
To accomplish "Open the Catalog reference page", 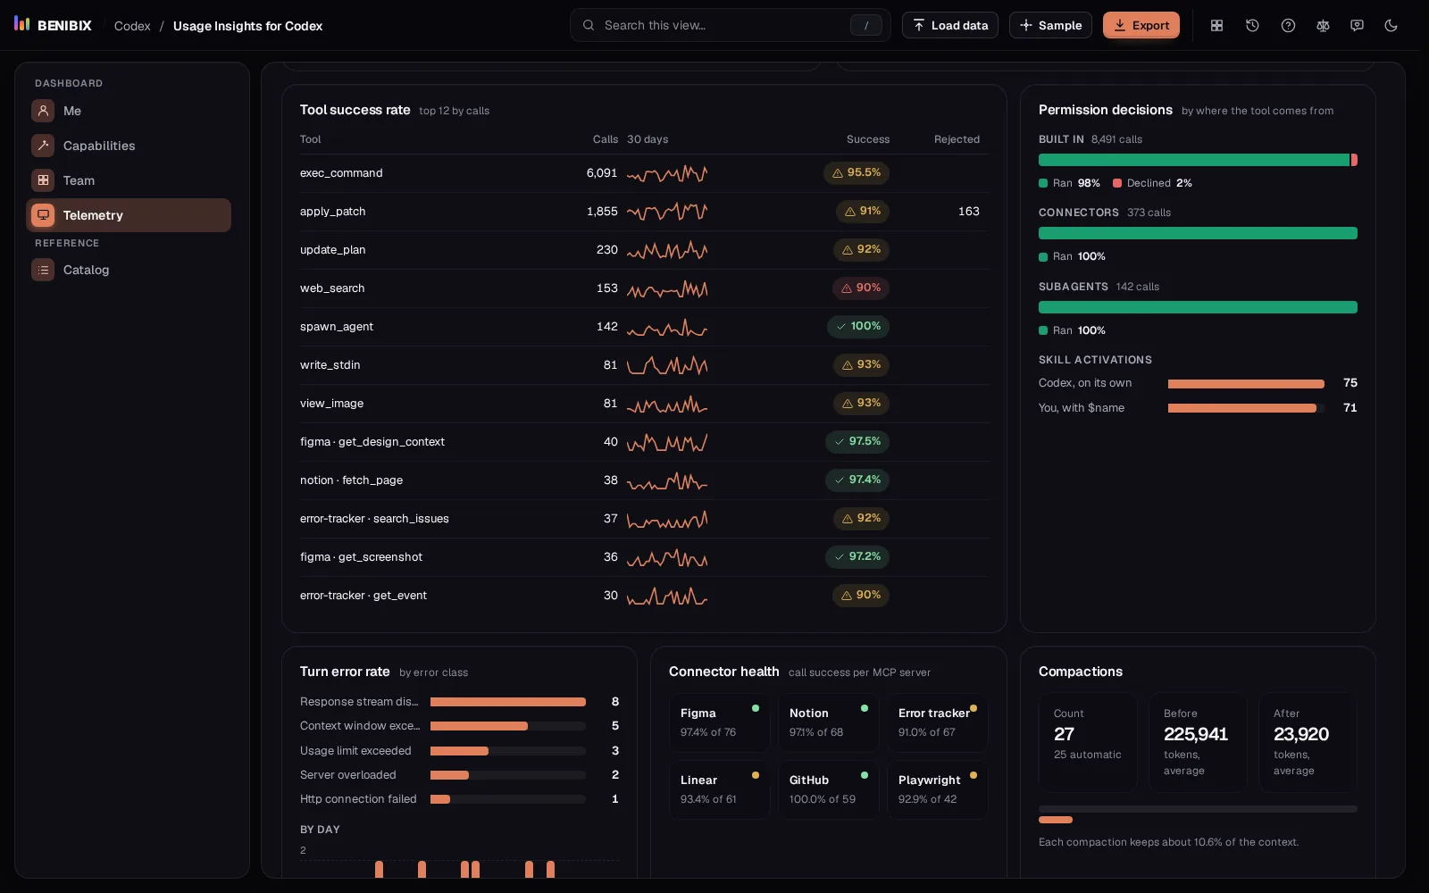I will coord(129,270).
